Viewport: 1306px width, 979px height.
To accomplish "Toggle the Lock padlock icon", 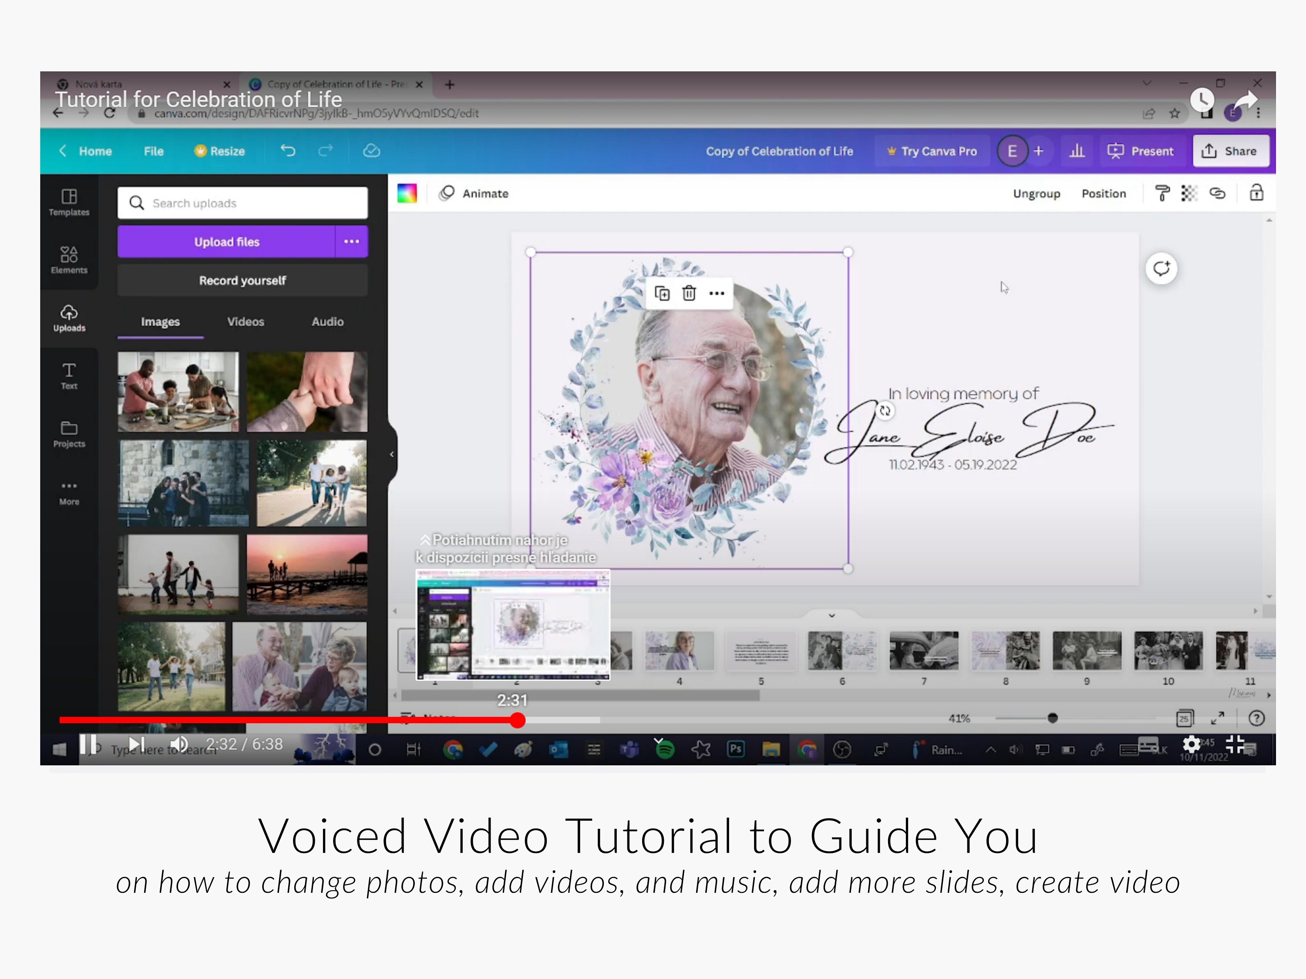I will pyautogui.click(x=1256, y=194).
